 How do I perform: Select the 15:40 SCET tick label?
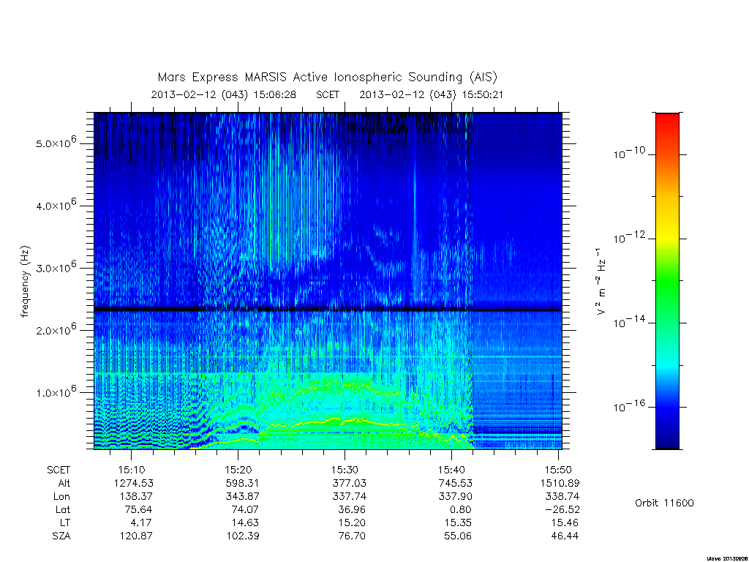pyautogui.click(x=451, y=470)
